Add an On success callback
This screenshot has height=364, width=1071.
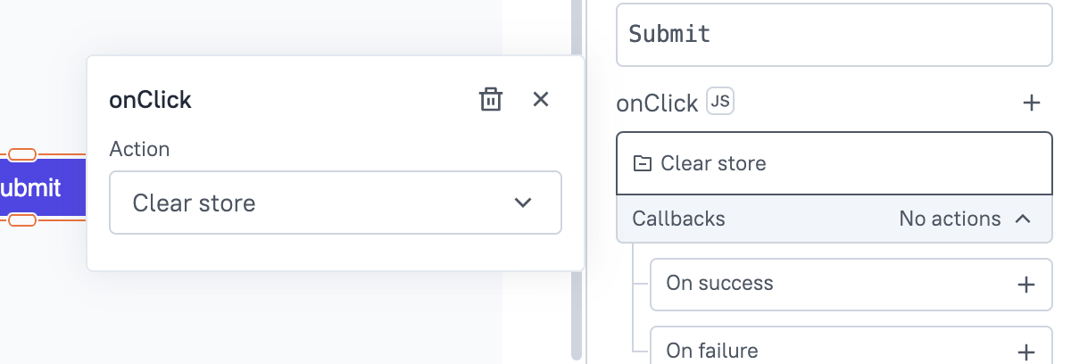coord(1026,285)
